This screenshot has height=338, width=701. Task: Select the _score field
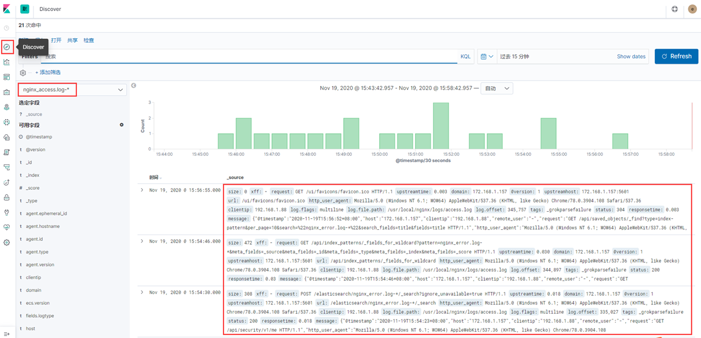32,188
